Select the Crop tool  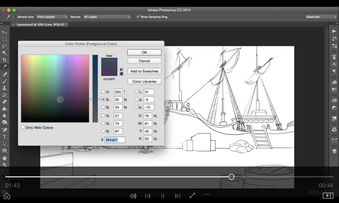pyautogui.click(x=5, y=60)
